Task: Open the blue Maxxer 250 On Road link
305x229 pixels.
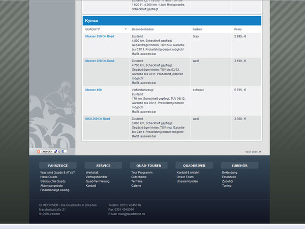Action: pos(100,36)
